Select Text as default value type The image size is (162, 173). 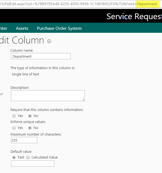click(14, 157)
